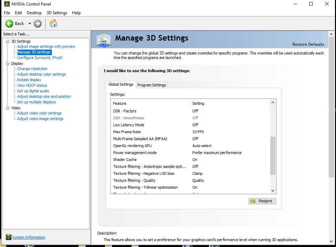
Task: Open the Help menu
Action: coord(76,13)
